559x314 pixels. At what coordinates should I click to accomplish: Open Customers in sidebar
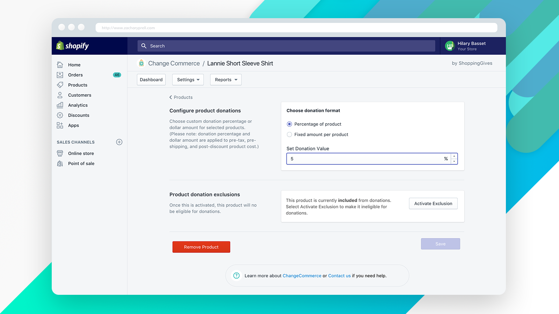click(80, 95)
